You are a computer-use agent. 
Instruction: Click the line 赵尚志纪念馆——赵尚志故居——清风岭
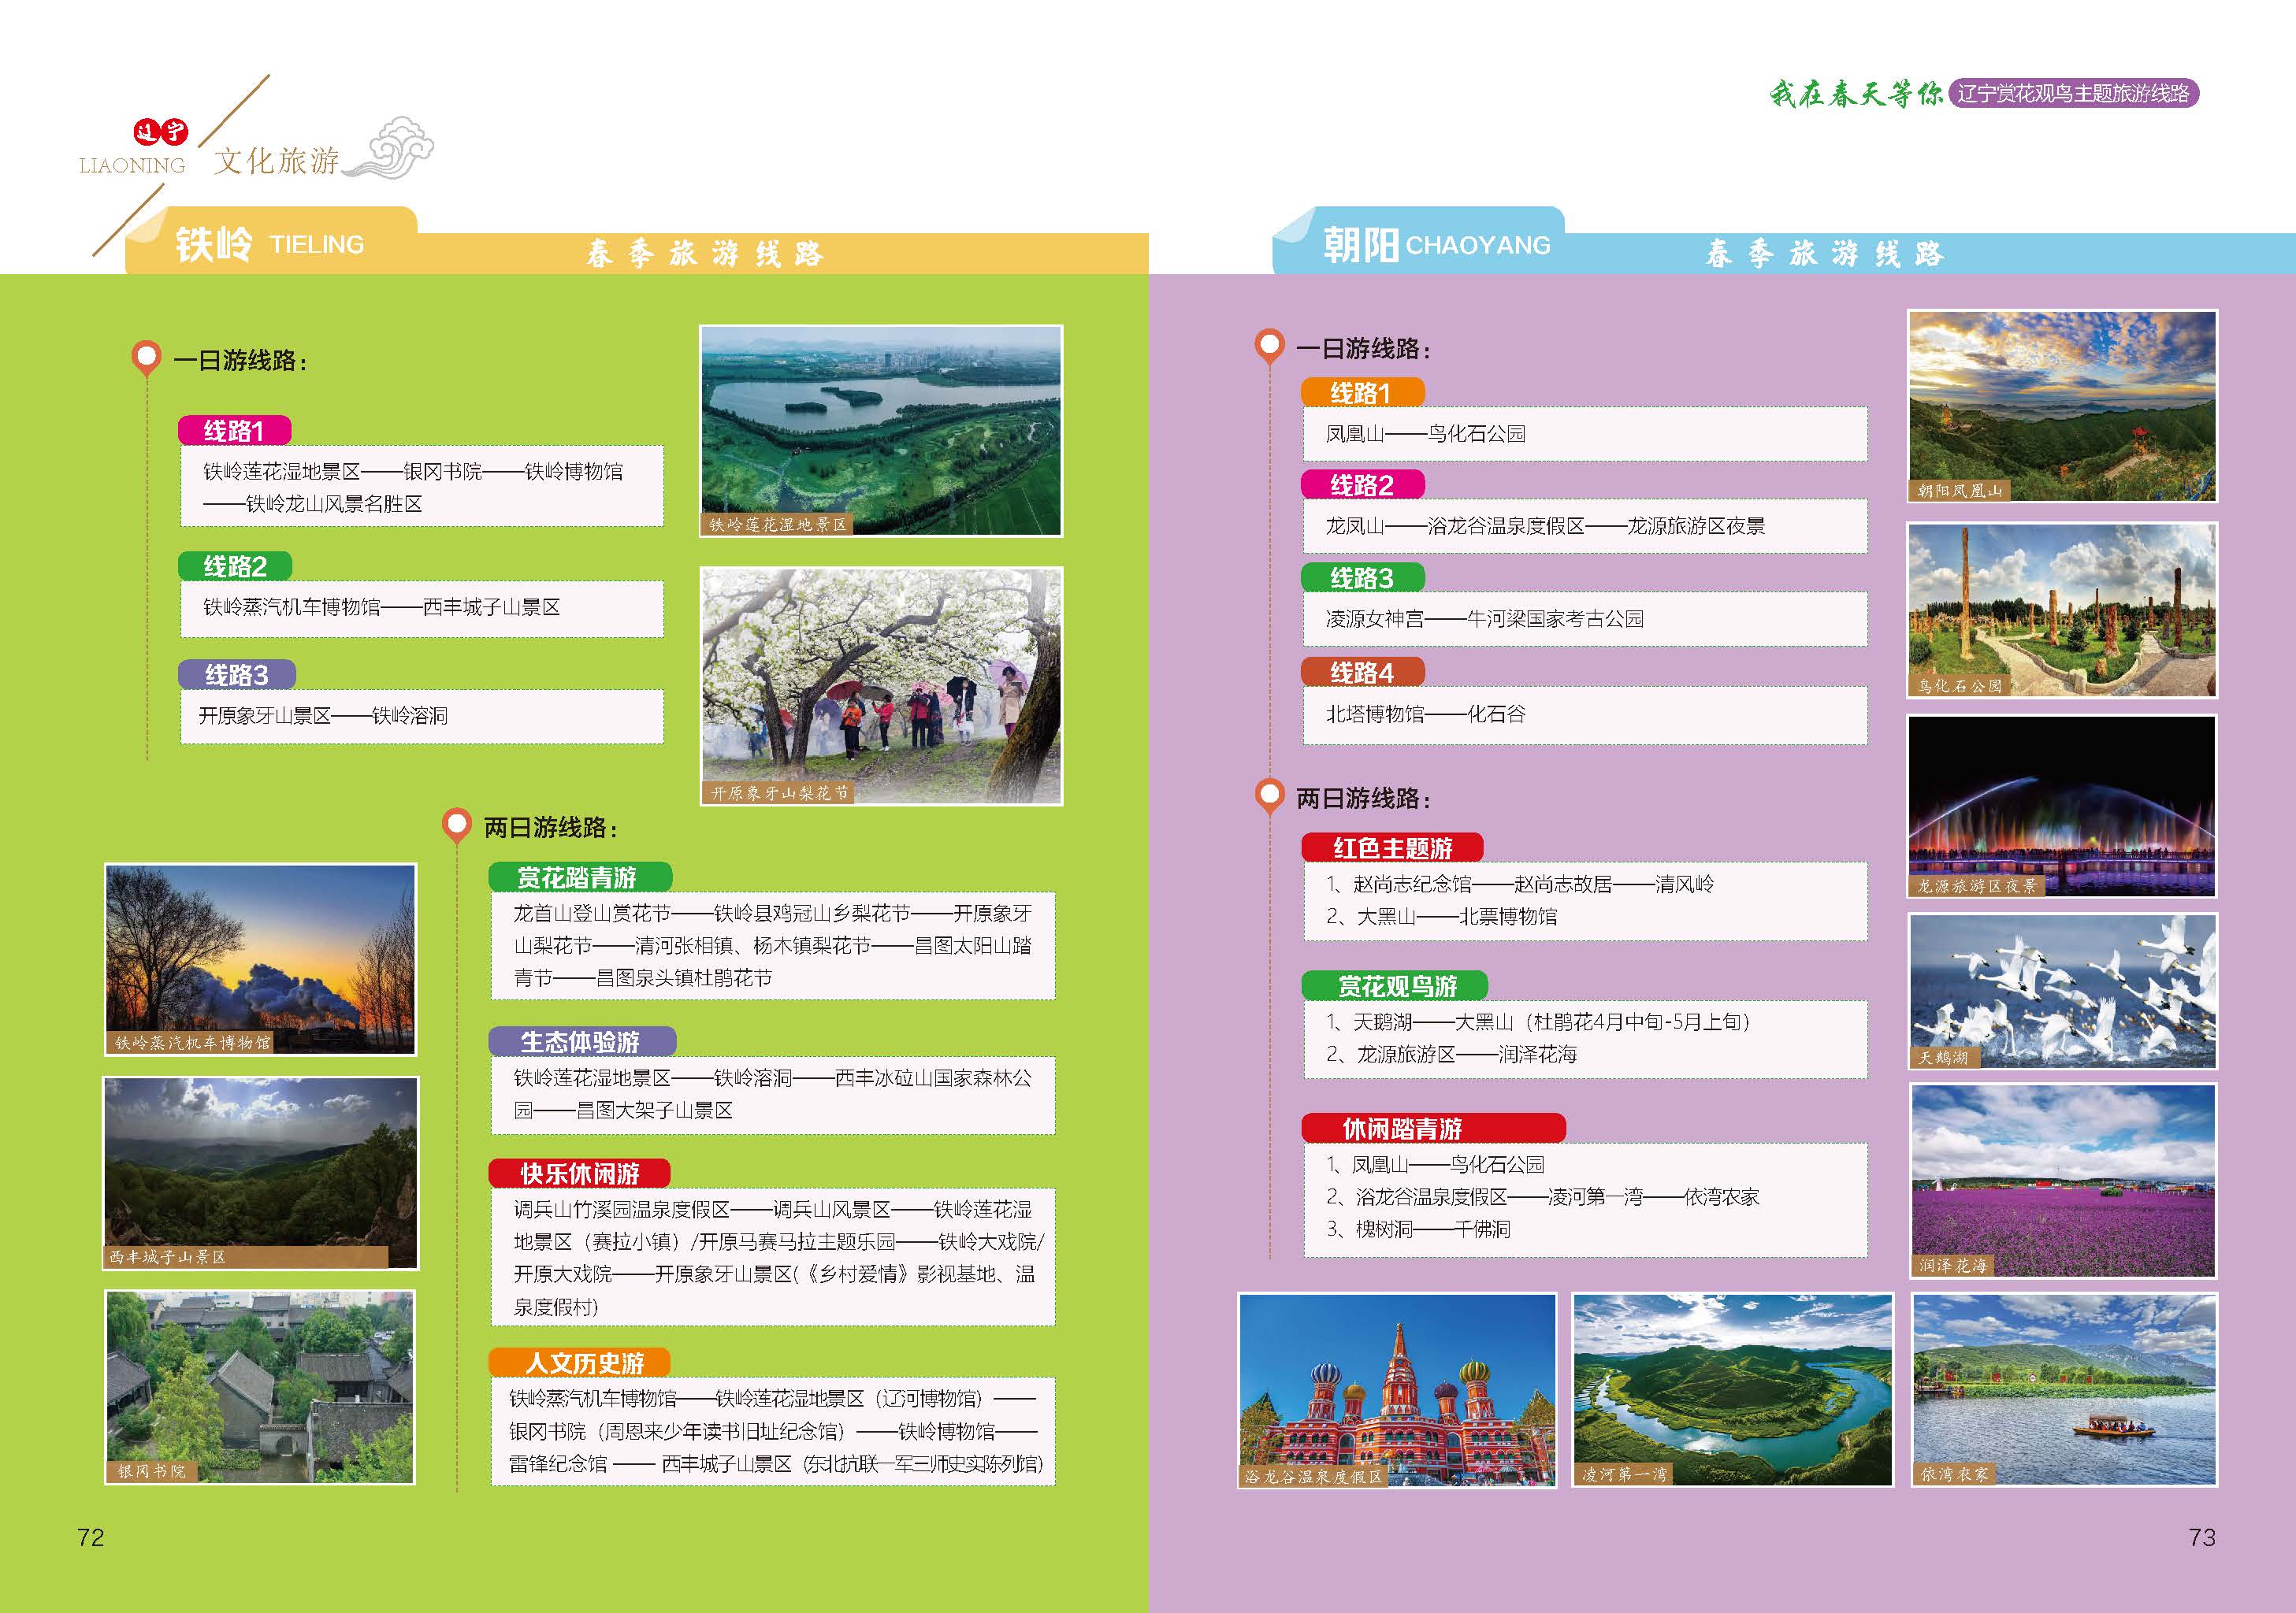[1520, 884]
